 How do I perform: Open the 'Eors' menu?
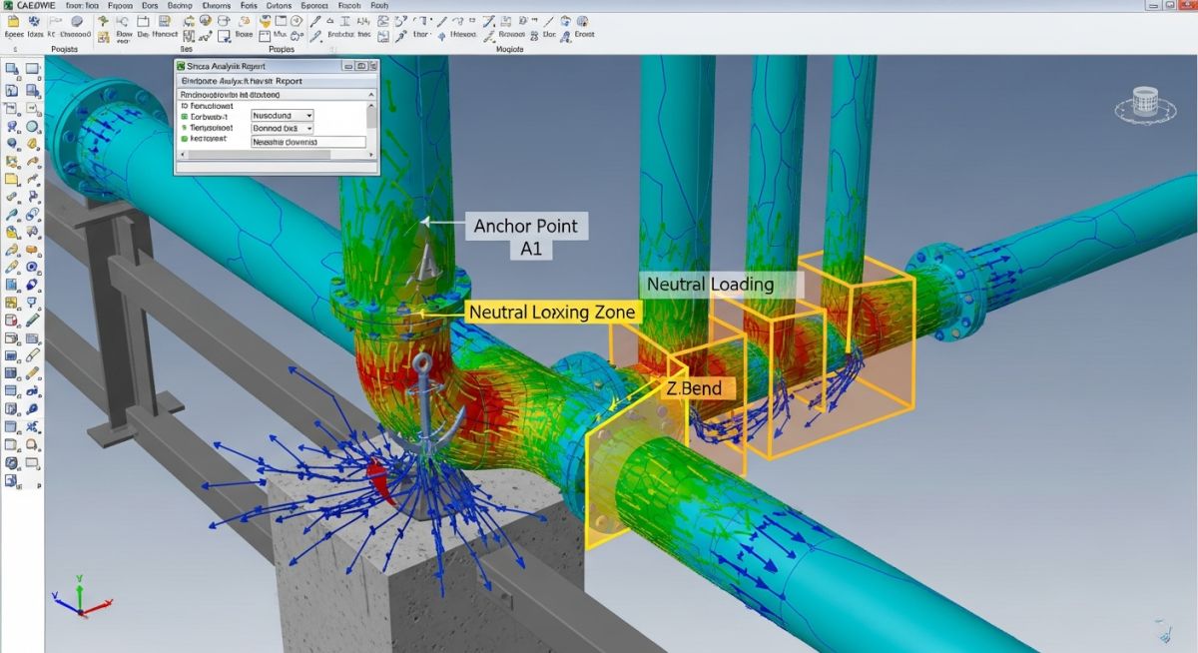pos(150,6)
